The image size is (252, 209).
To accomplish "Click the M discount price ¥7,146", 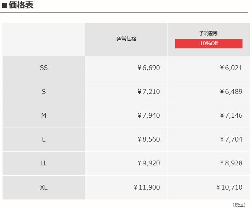I will click(231, 115).
